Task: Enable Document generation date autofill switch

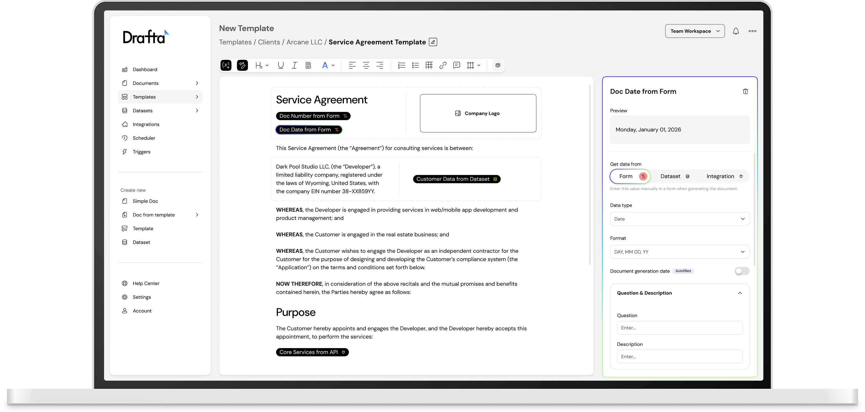Action: (x=742, y=271)
